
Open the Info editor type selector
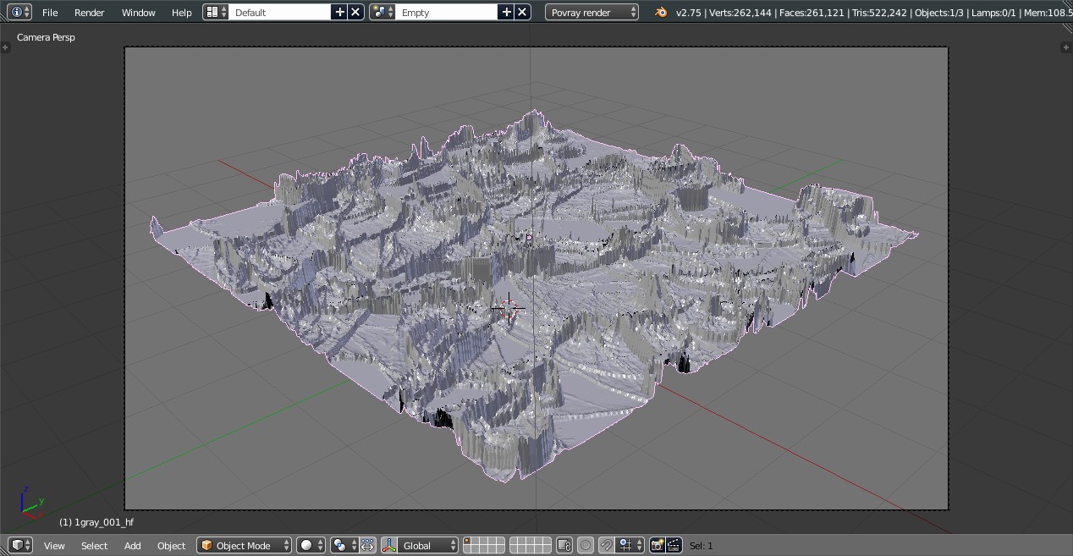(x=19, y=12)
